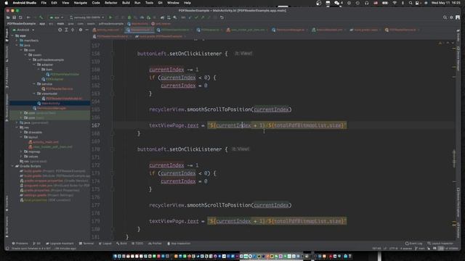Collapse the app module tree node
The width and height of the screenshot is (465, 261).
point(12,36)
